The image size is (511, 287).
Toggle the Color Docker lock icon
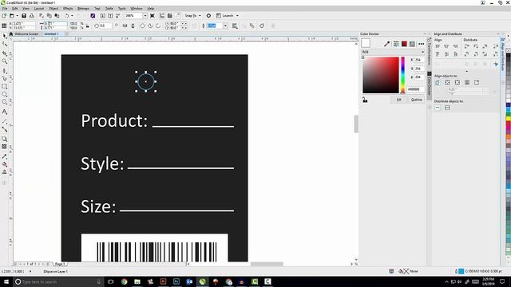(365, 100)
